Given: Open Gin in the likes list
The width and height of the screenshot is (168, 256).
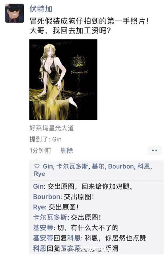Looking at the screenshot, I should (x=48, y=166).
